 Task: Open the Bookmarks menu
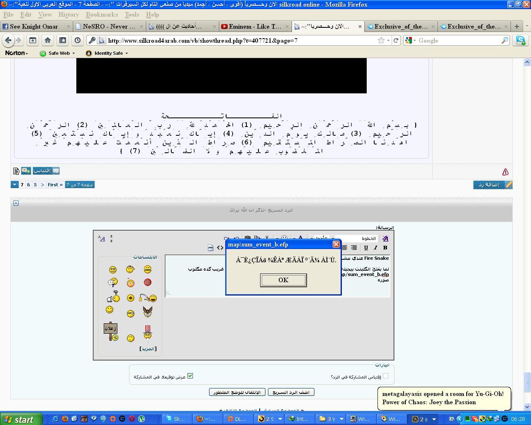[x=102, y=15]
